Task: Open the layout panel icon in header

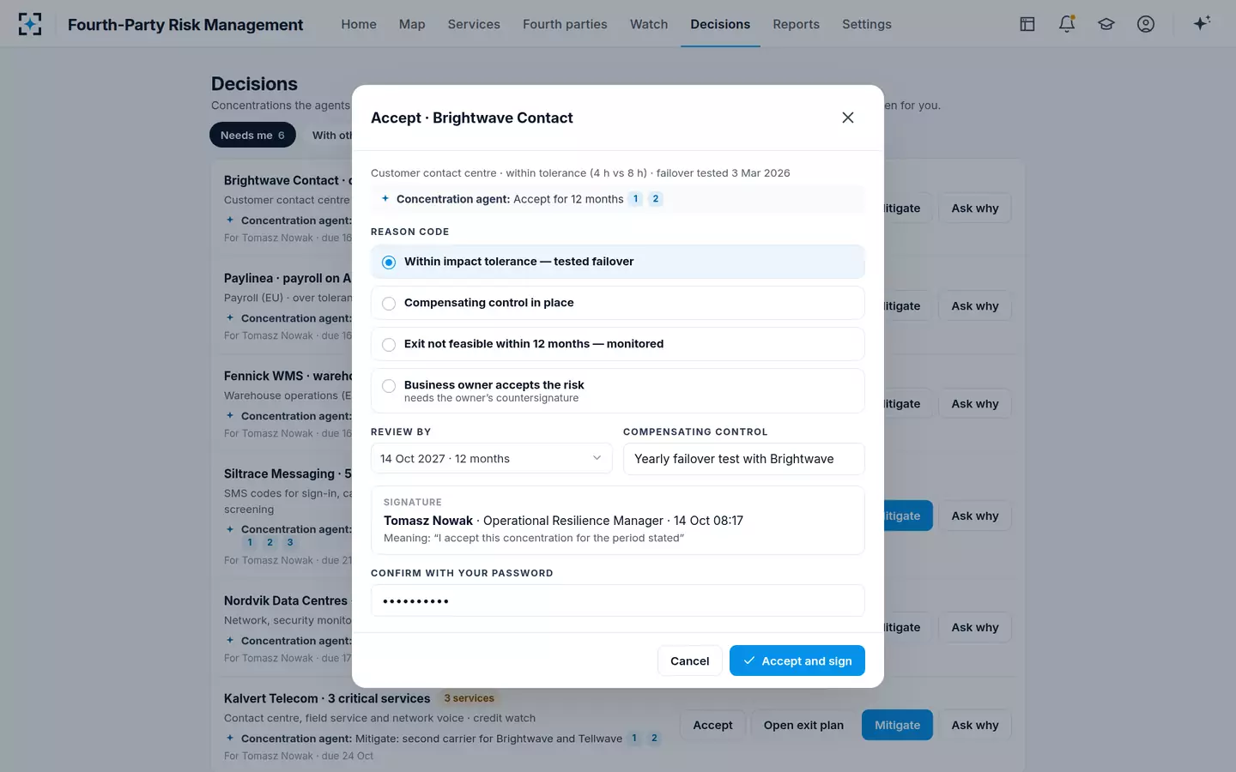Action: click(1027, 24)
